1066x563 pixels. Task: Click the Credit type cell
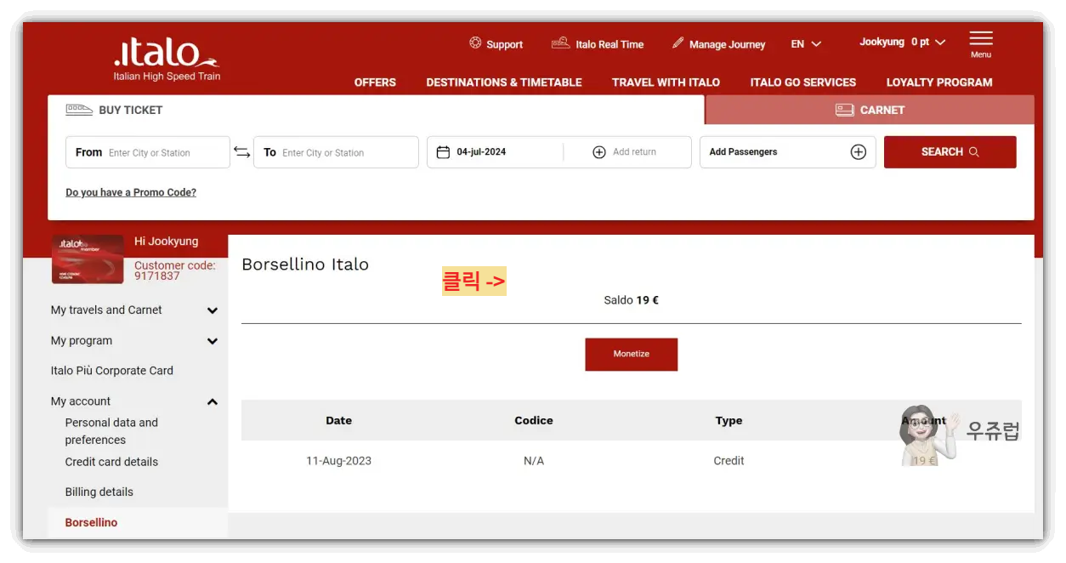tap(729, 461)
